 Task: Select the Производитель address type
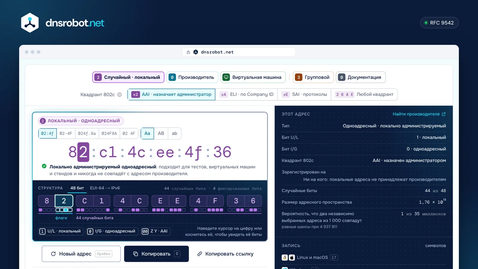(192, 77)
